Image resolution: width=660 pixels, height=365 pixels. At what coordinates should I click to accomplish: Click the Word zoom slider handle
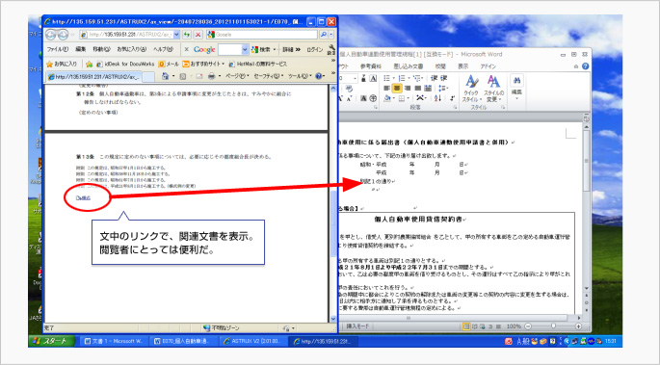pos(553,326)
